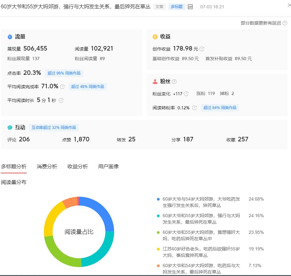Image resolution: width=291 pixels, height=276 pixels.
Task: Refresh 阅读转粉率 with its refresh icon
Action: 194,108
